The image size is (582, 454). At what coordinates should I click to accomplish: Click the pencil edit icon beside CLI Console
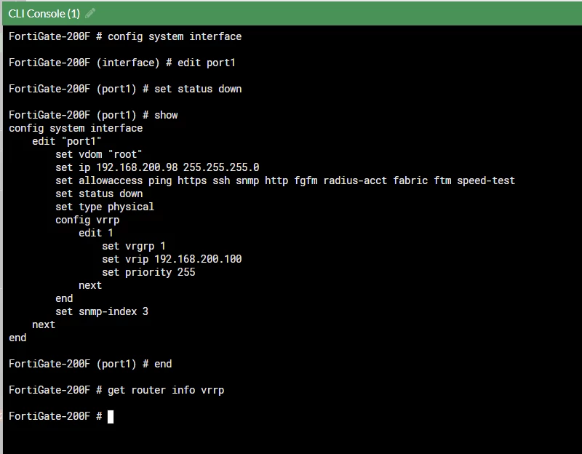pyautogui.click(x=90, y=13)
